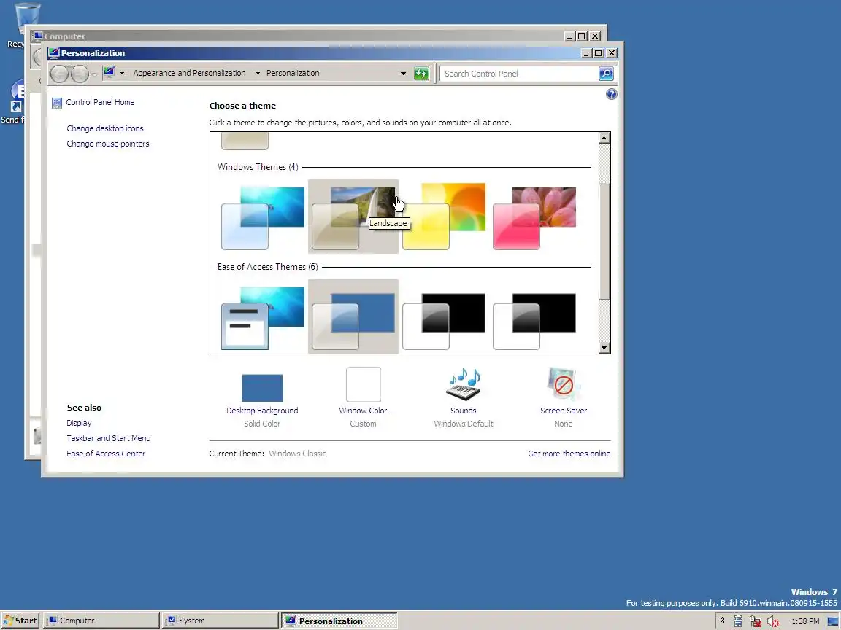Open Window Color white swatch
Screen dimensions: 841x630
364,384
